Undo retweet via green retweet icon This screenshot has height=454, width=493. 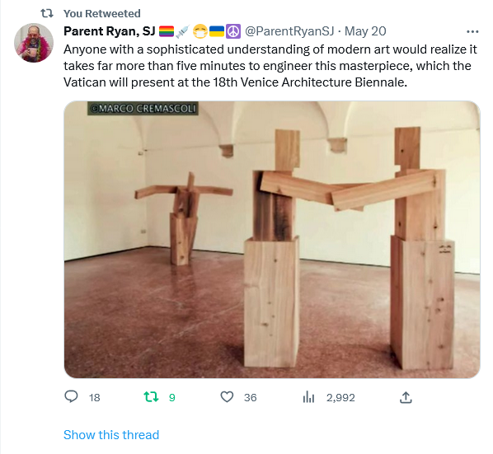click(x=151, y=397)
